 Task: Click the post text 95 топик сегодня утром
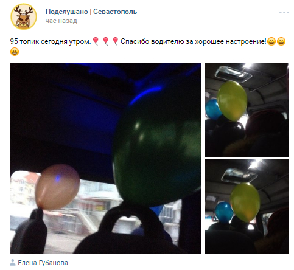[51, 41]
